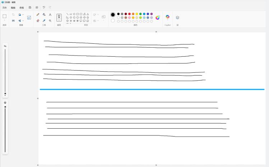The height and width of the screenshot is (167, 269).
Task: Choose the yellow color swatch
Action: click(137, 14)
